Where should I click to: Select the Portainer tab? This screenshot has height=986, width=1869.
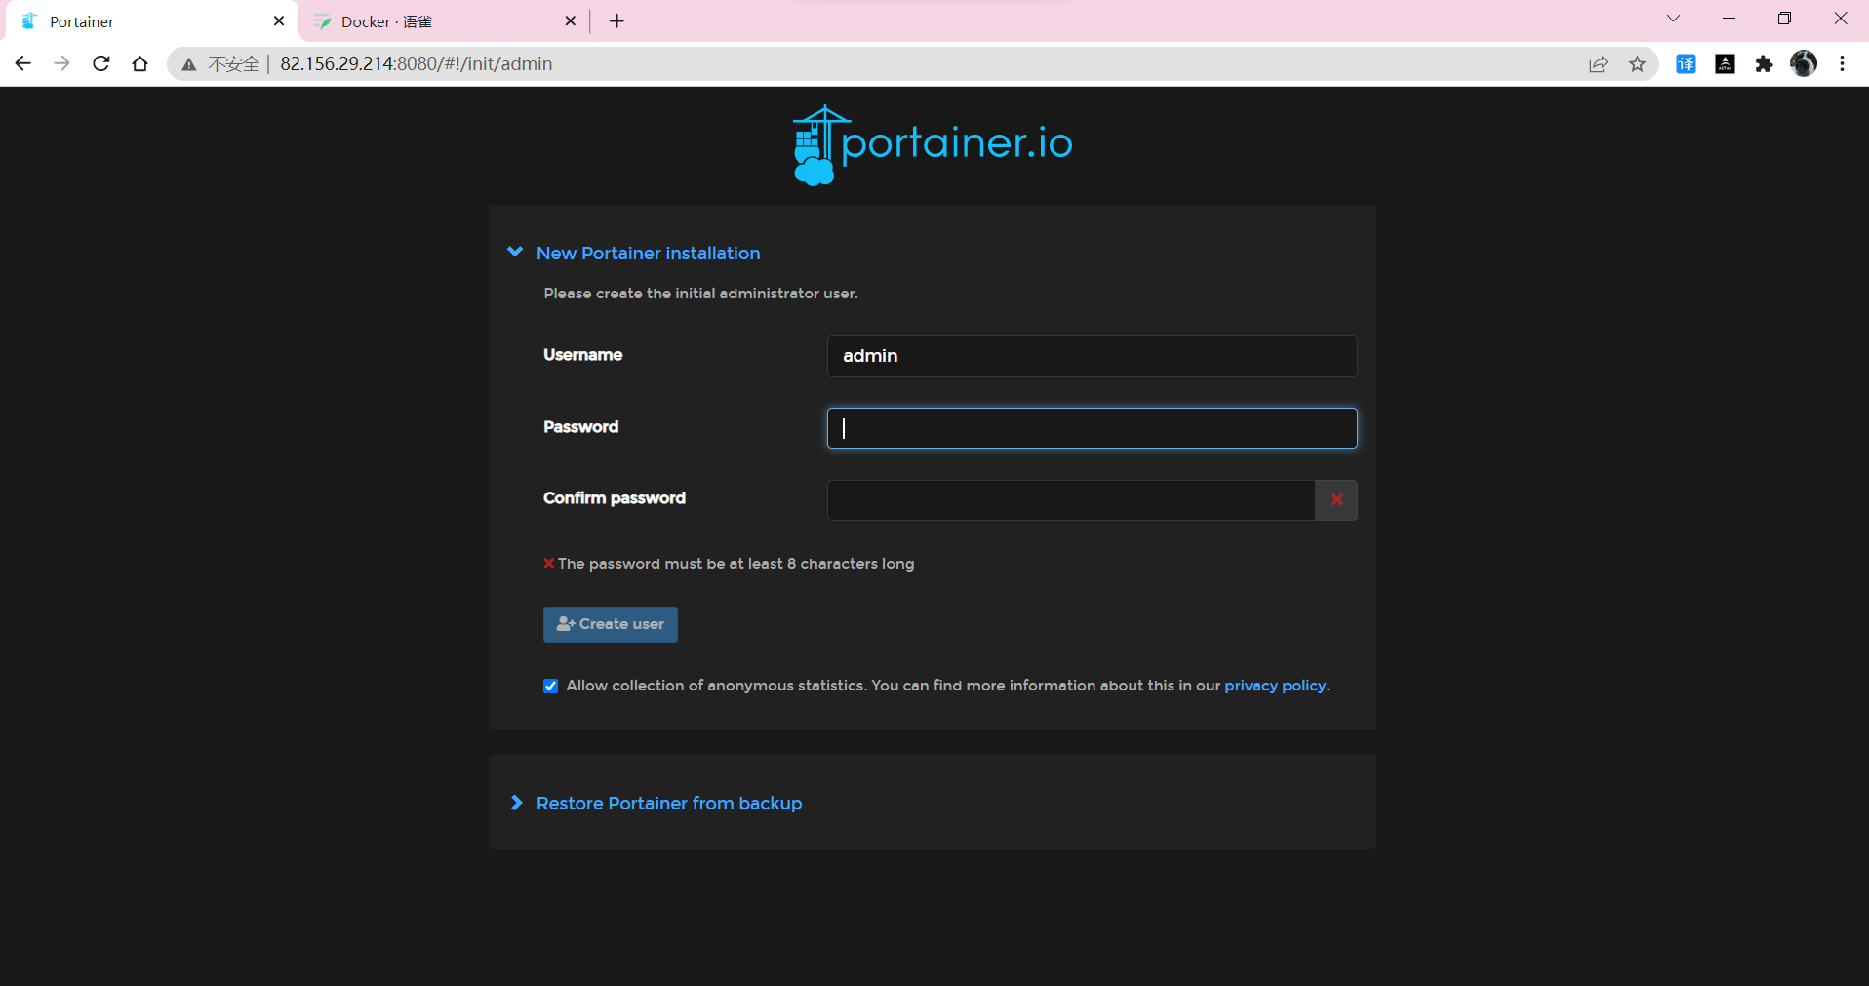pyautogui.click(x=151, y=21)
